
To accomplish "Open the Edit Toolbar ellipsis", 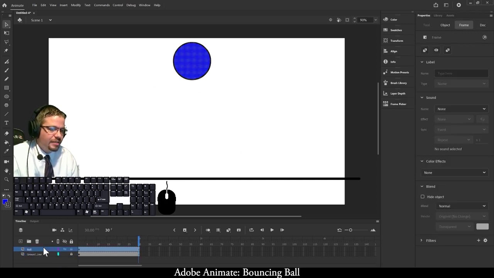I will click(7, 190).
